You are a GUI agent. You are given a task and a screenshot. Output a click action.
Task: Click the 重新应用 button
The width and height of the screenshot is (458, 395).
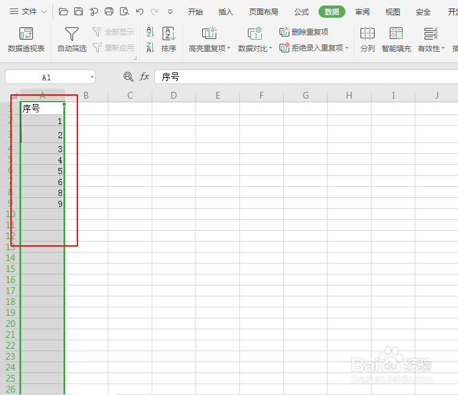click(113, 47)
